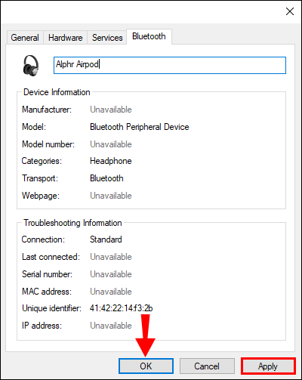Image resolution: width=302 pixels, height=380 pixels.
Task: Click the headphone device icon
Action: click(31, 66)
